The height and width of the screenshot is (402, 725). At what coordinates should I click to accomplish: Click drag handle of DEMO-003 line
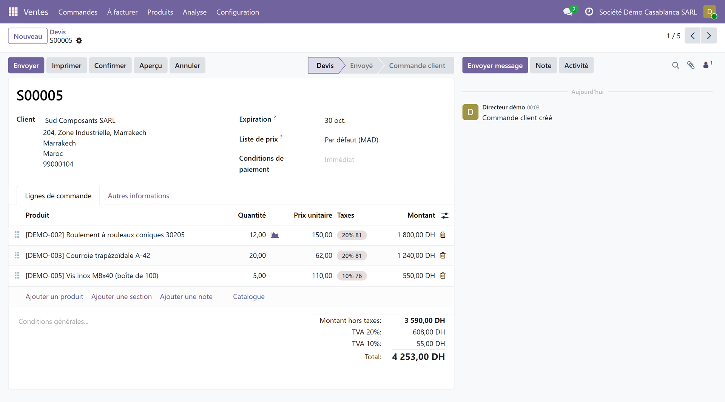(17, 255)
